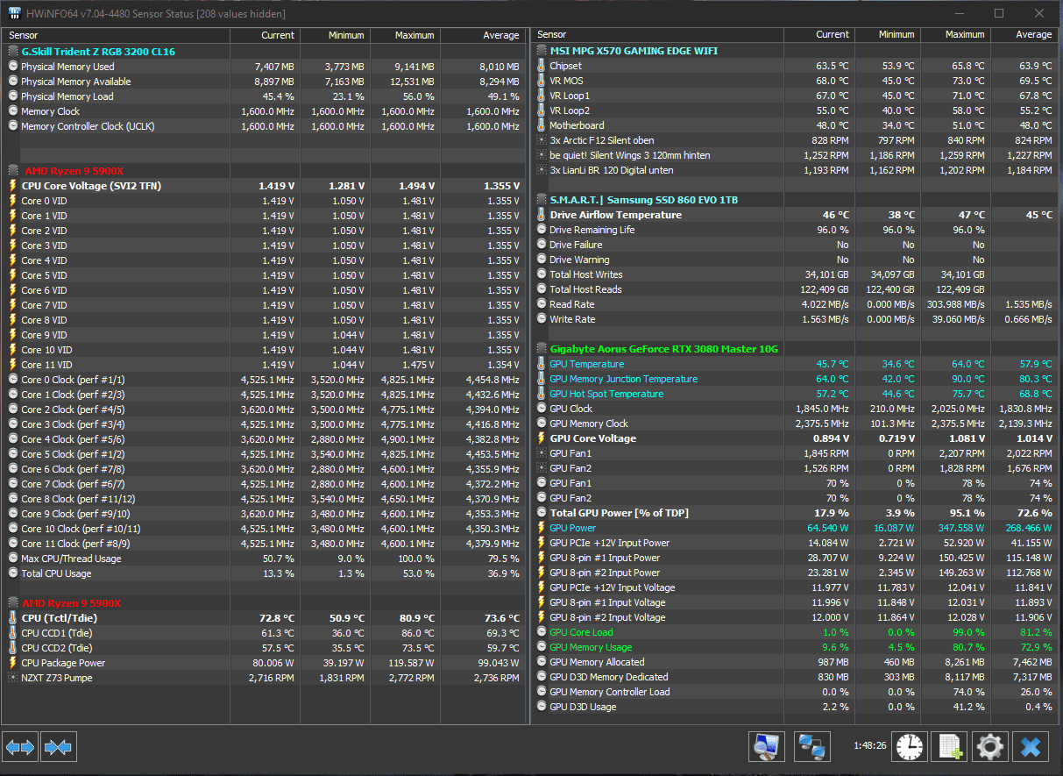
Task: Select Total GPU Power [% of TDP] row
Action: [x=795, y=513]
